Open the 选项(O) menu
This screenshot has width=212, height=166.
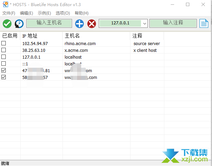coord(63,13)
